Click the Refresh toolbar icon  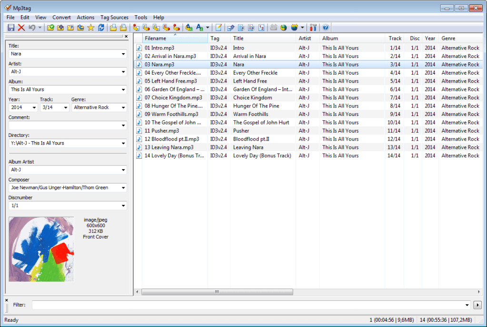click(100, 28)
